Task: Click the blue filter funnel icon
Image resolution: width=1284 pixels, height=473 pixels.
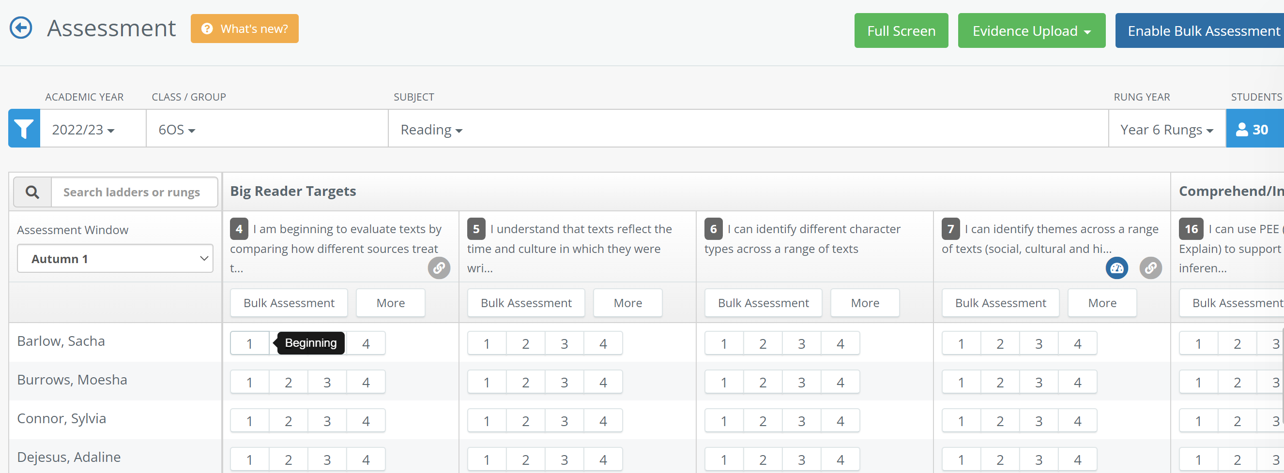Action: coord(24,129)
